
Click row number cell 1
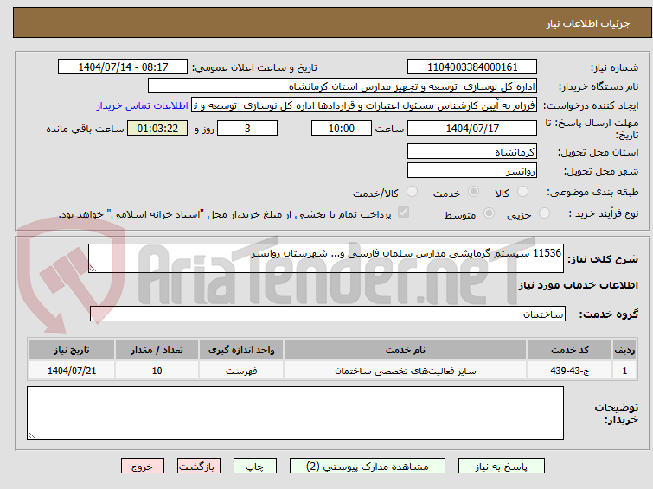point(624,371)
